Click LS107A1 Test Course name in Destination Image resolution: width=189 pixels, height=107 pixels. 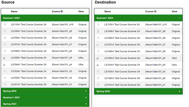122,44
